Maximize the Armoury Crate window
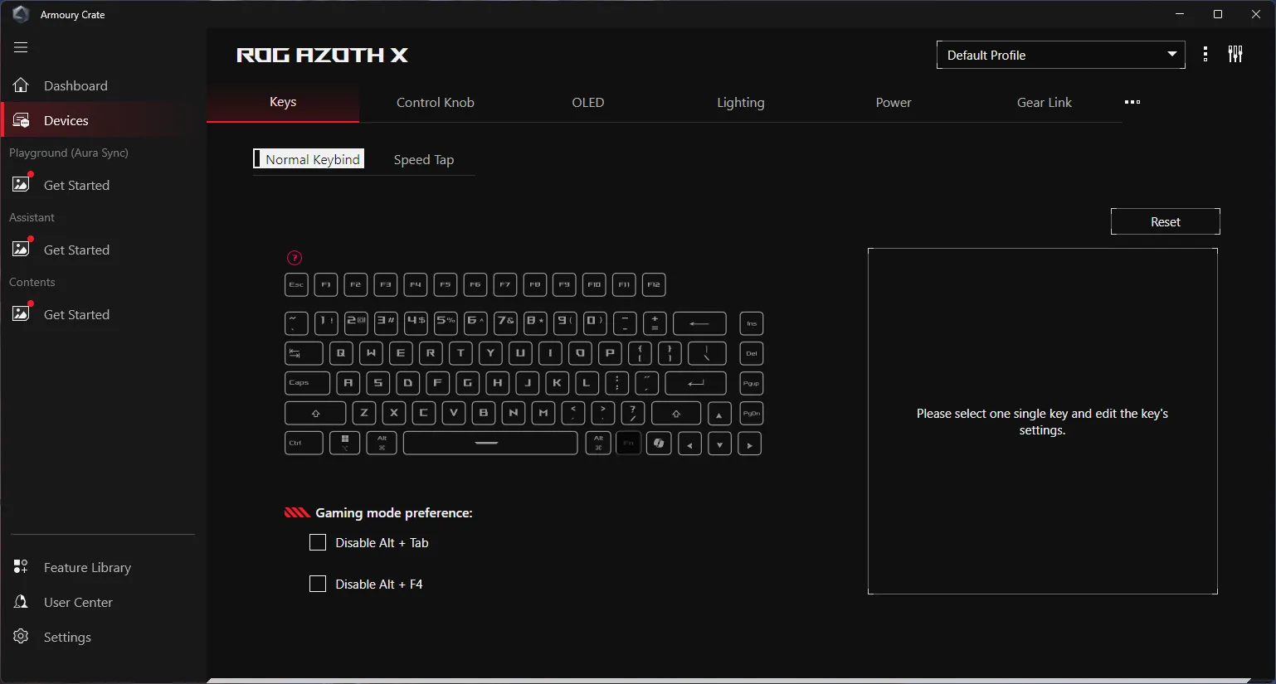The height and width of the screenshot is (684, 1276). coord(1218,14)
